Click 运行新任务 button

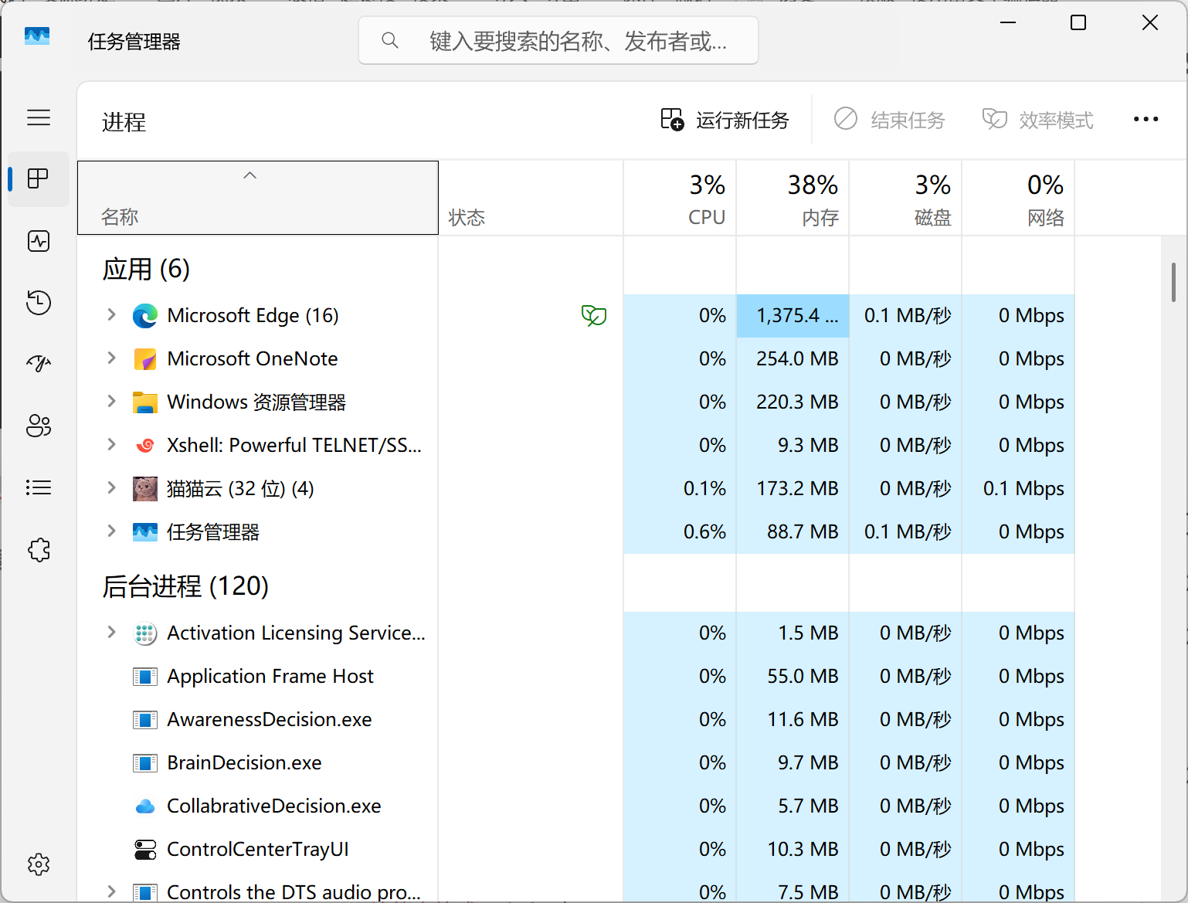coord(725,120)
